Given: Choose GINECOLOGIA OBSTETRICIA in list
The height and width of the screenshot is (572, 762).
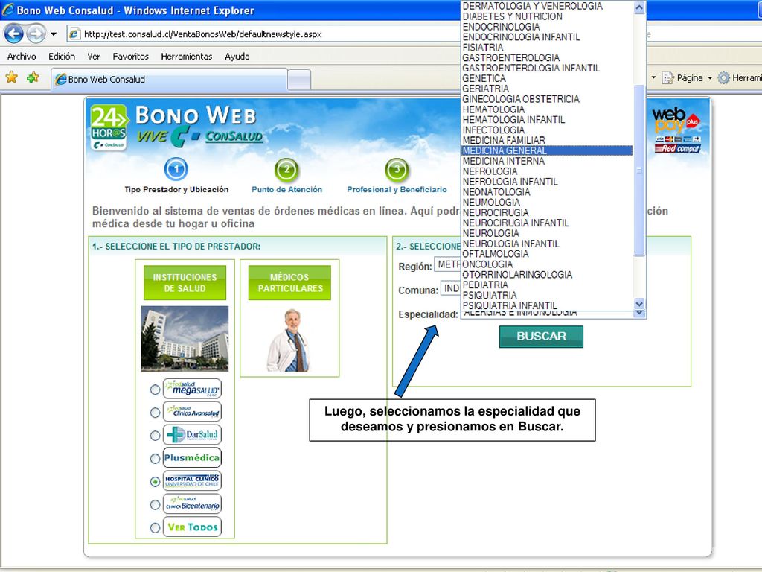Looking at the screenshot, I should coord(547,99).
